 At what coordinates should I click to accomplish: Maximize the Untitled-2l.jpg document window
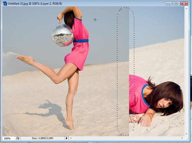[x=176, y=4]
